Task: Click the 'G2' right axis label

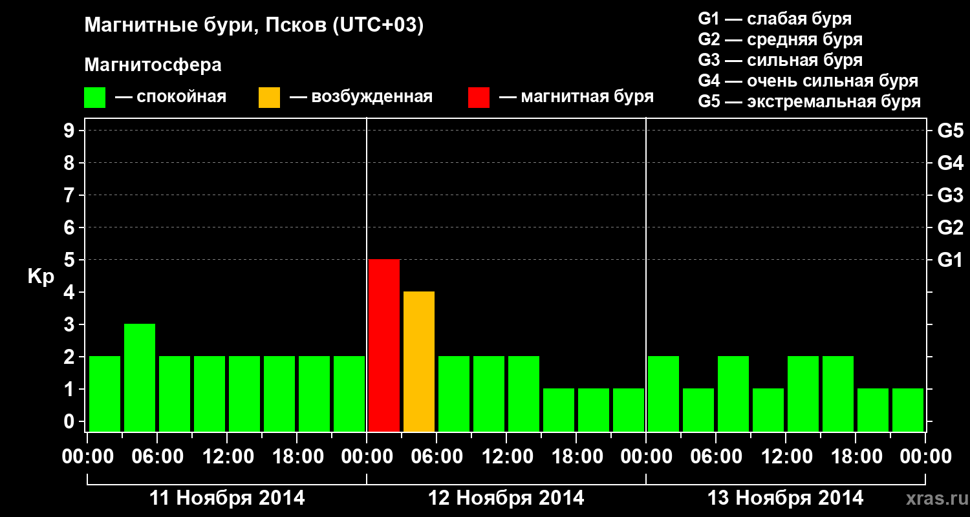Action: [950, 227]
